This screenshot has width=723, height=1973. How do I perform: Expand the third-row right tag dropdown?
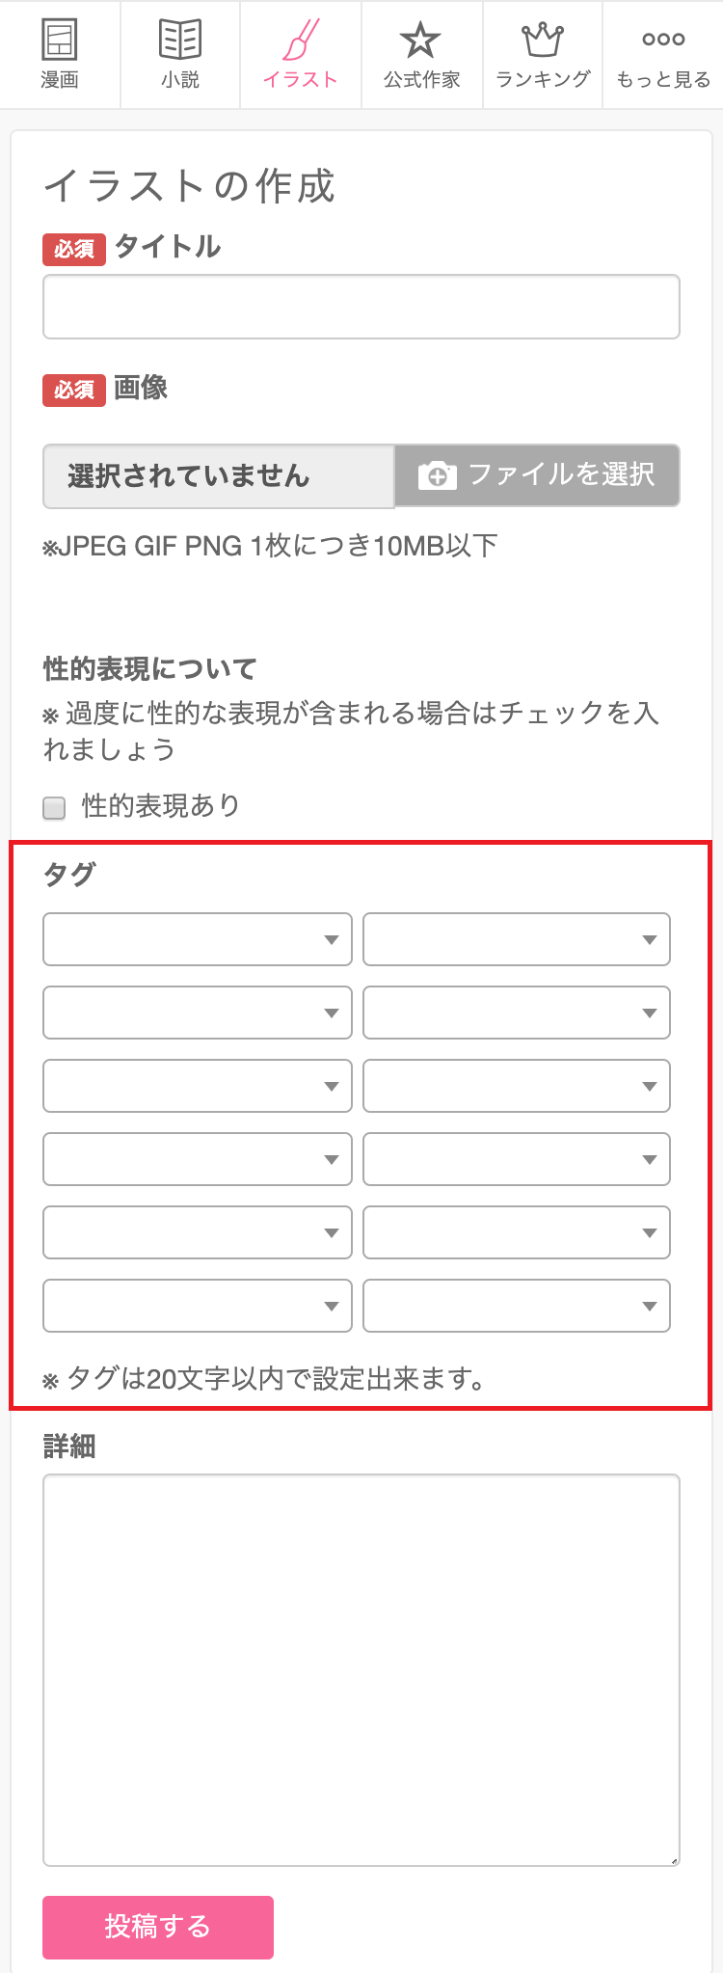click(x=517, y=1086)
